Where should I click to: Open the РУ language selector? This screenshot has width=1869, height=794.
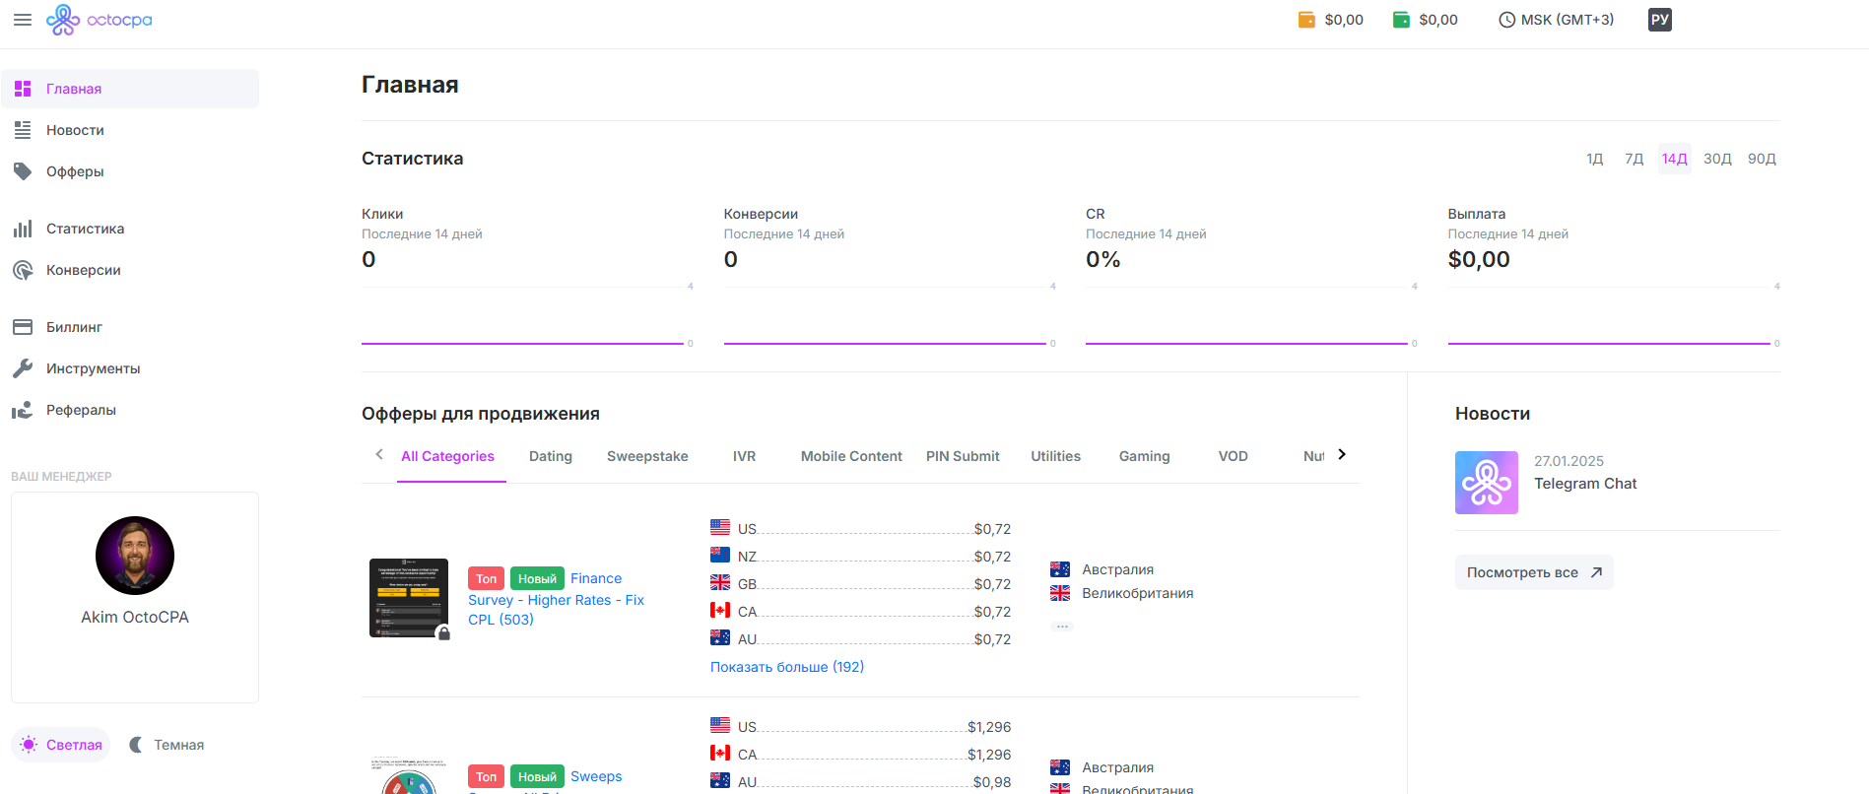click(x=1660, y=20)
